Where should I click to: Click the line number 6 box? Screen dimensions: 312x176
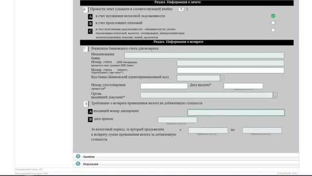tap(85, 9)
